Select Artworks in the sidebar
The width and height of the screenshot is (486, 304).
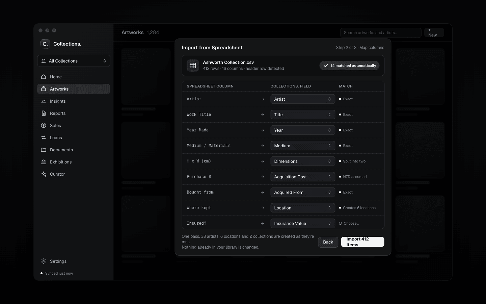[x=74, y=89]
